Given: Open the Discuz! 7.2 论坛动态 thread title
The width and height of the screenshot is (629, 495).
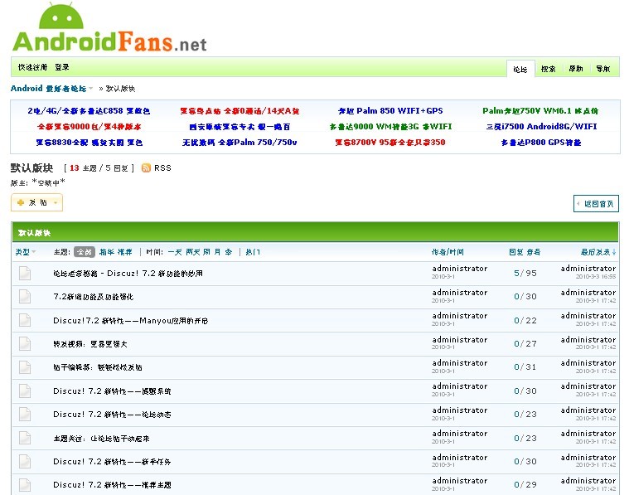Looking at the screenshot, I should [112, 415].
